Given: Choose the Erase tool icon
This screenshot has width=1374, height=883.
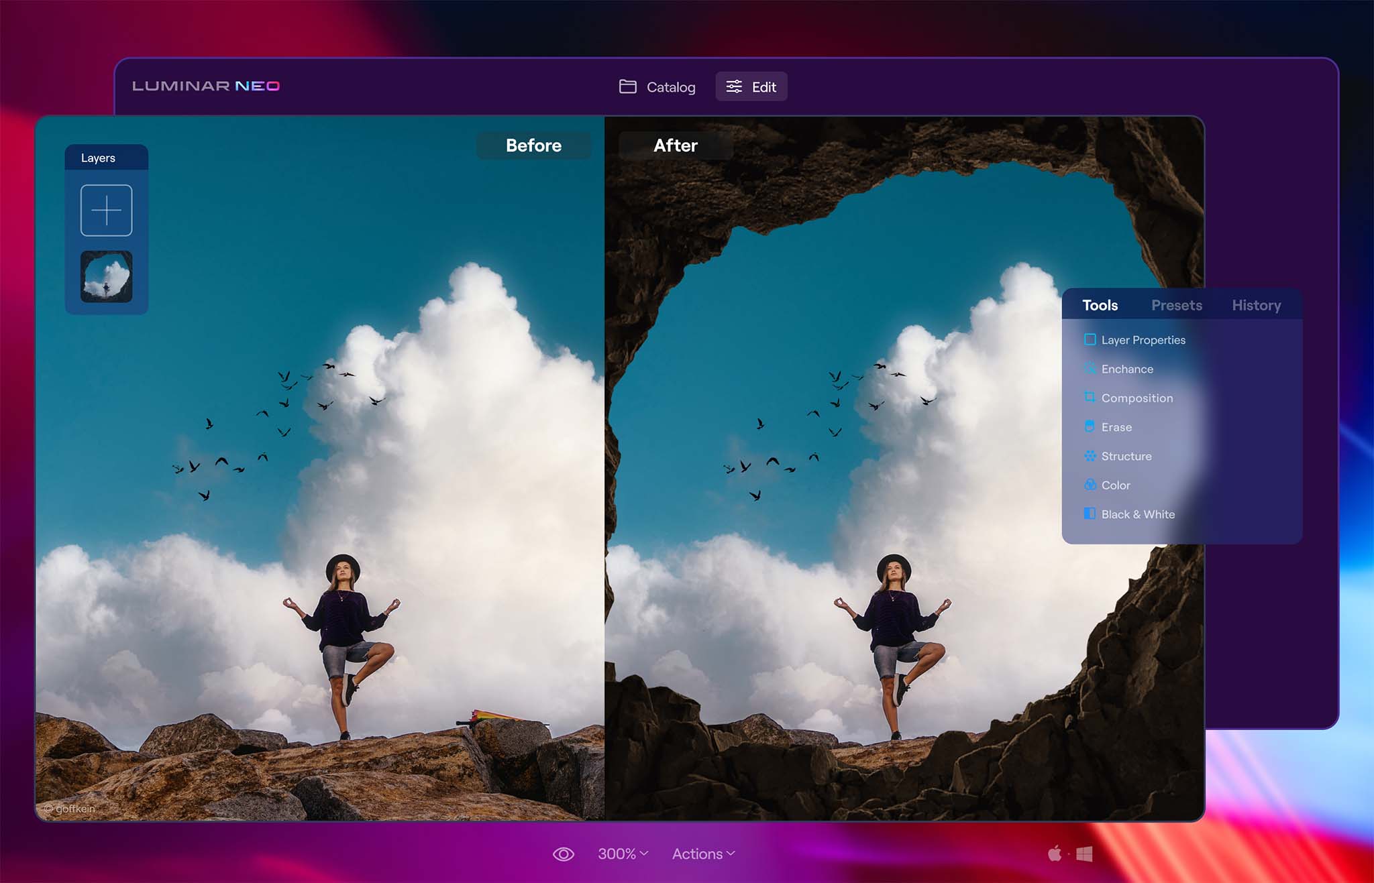Looking at the screenshot, I should [1090, 427].
